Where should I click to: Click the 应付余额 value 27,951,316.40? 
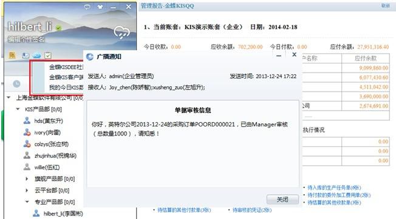373,47
